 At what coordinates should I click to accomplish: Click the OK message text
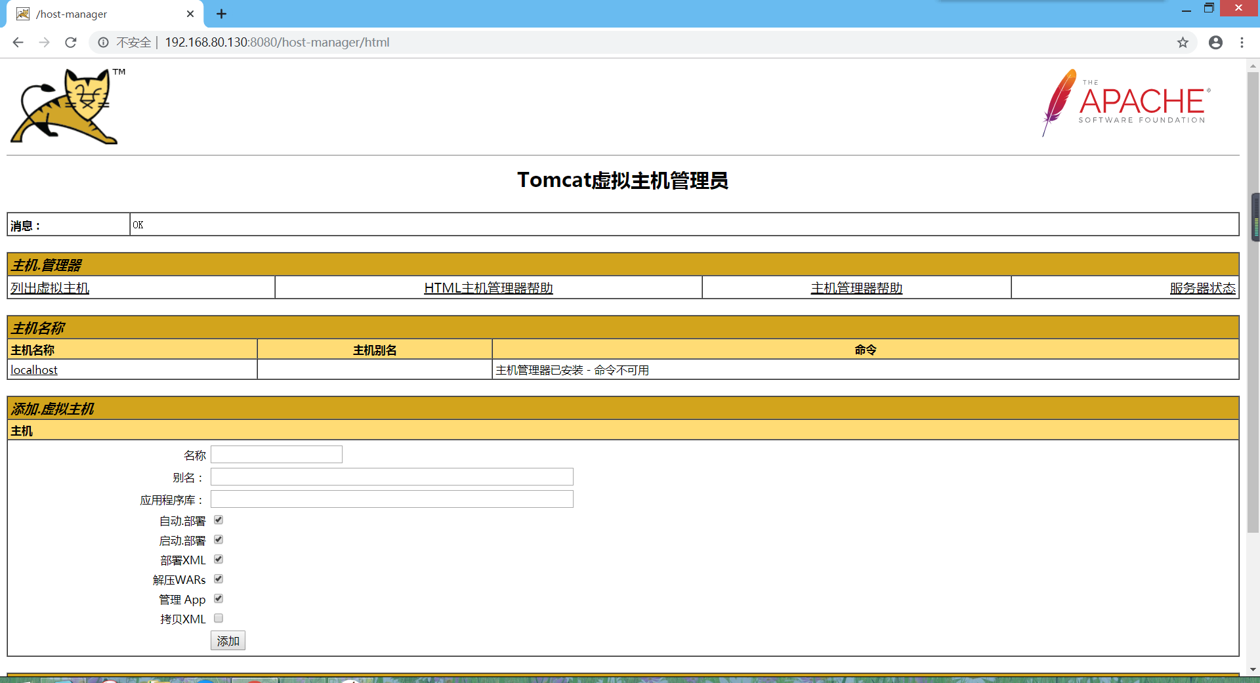138,225
